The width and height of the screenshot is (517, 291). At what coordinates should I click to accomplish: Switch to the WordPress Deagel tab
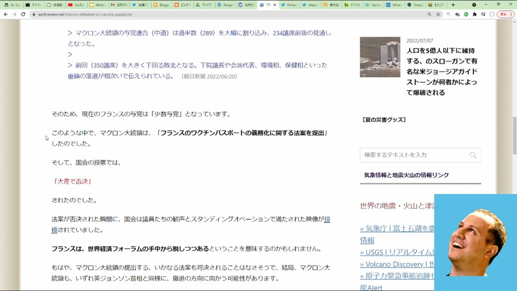coord(225,5)
